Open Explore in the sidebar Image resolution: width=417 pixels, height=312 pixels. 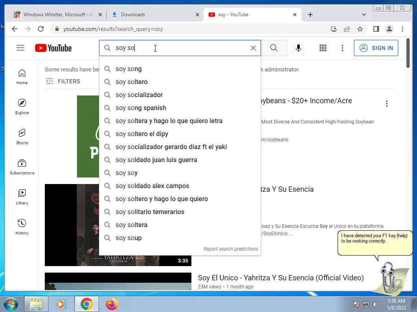click(x=22, y=107)
